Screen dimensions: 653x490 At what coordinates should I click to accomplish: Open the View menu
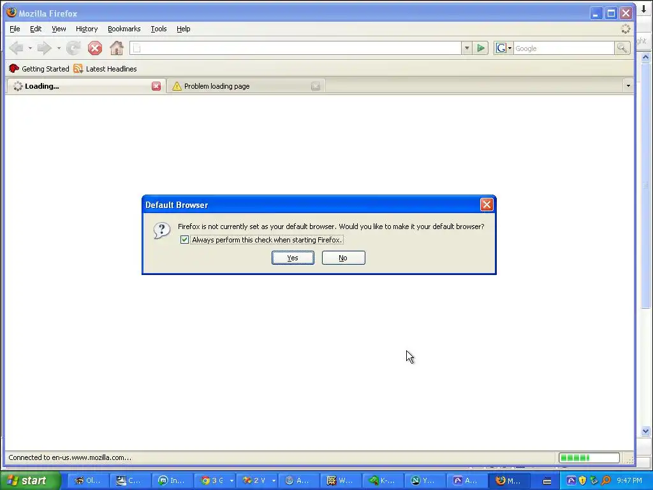pos(59,29)
